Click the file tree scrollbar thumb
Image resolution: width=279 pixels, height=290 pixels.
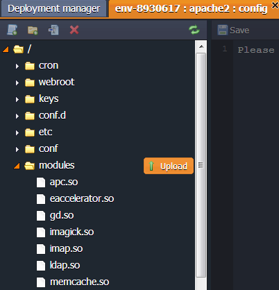coord(201,165)
